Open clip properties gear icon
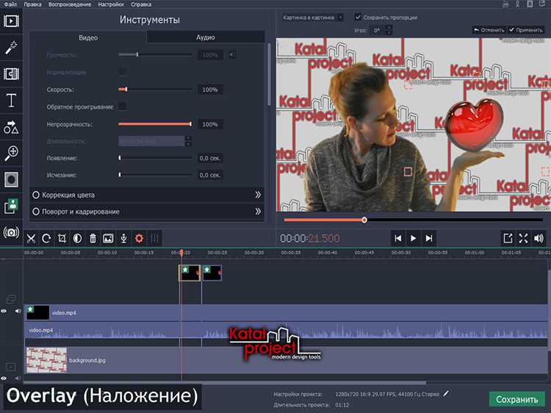 pyautogui.click(x=139, y=238)
